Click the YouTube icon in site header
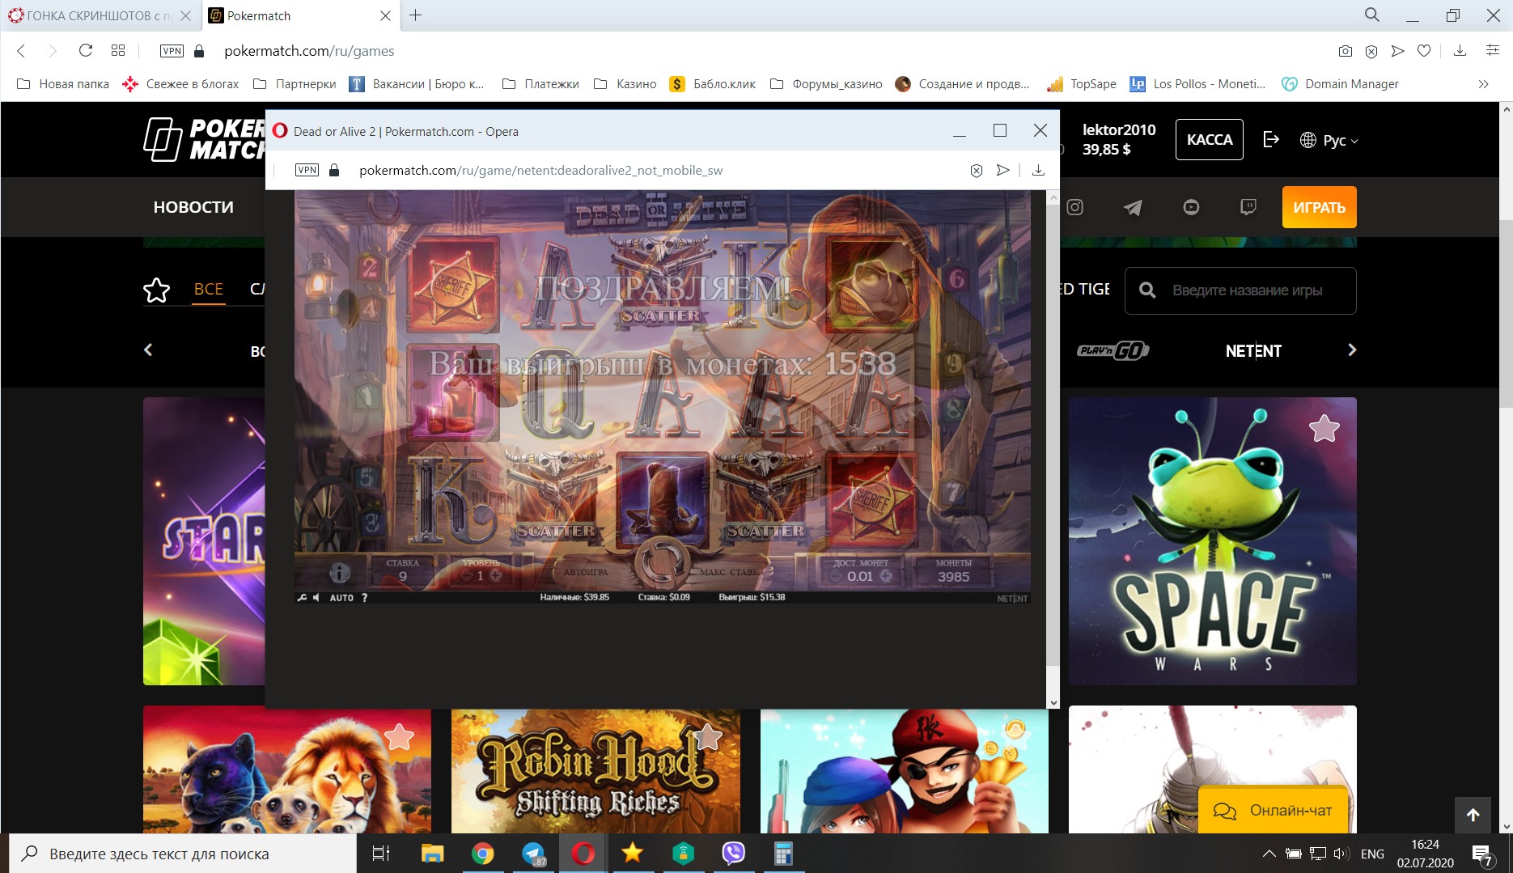Viewport: 1513px width, 873px height. pos(1191,208)
